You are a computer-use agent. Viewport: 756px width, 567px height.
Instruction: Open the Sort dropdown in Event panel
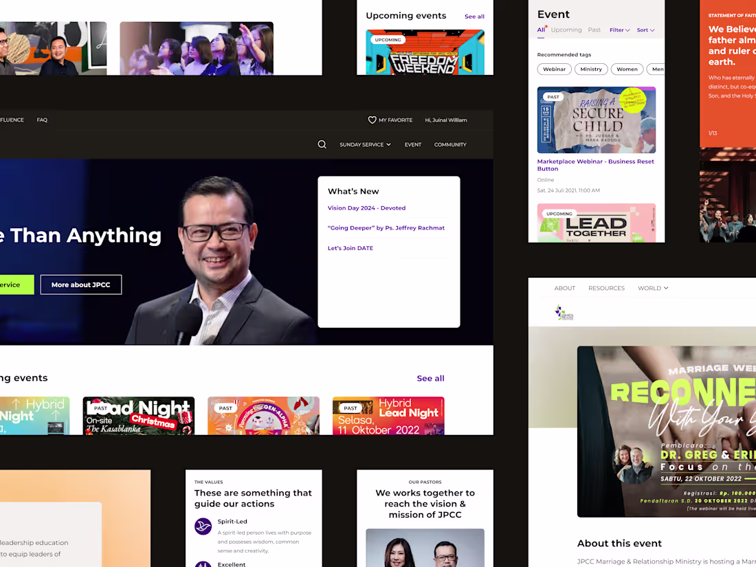point(645,30)
